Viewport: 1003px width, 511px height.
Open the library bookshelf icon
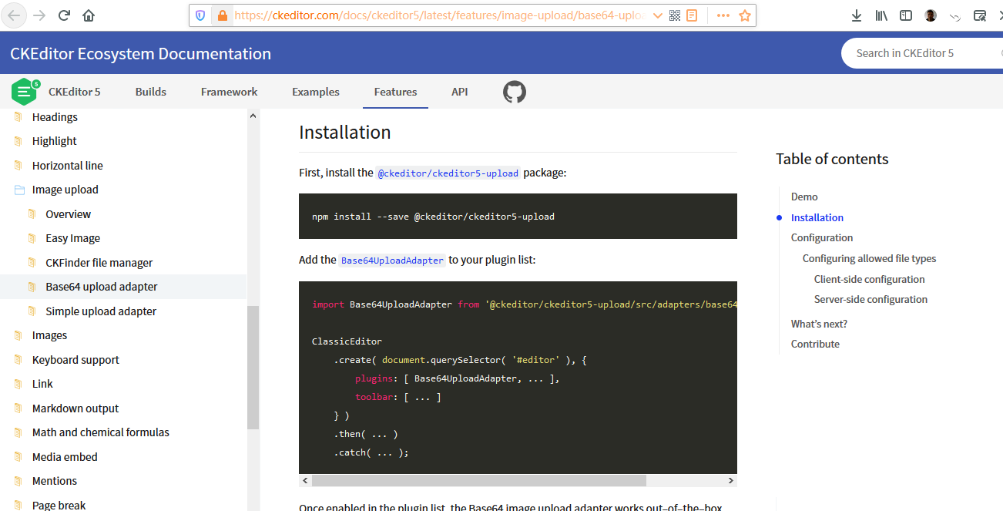[x=881, y=15]
